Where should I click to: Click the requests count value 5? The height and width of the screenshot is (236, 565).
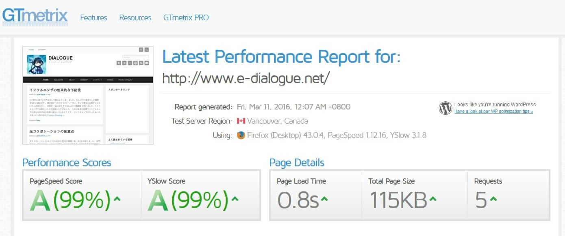(481, 200)
